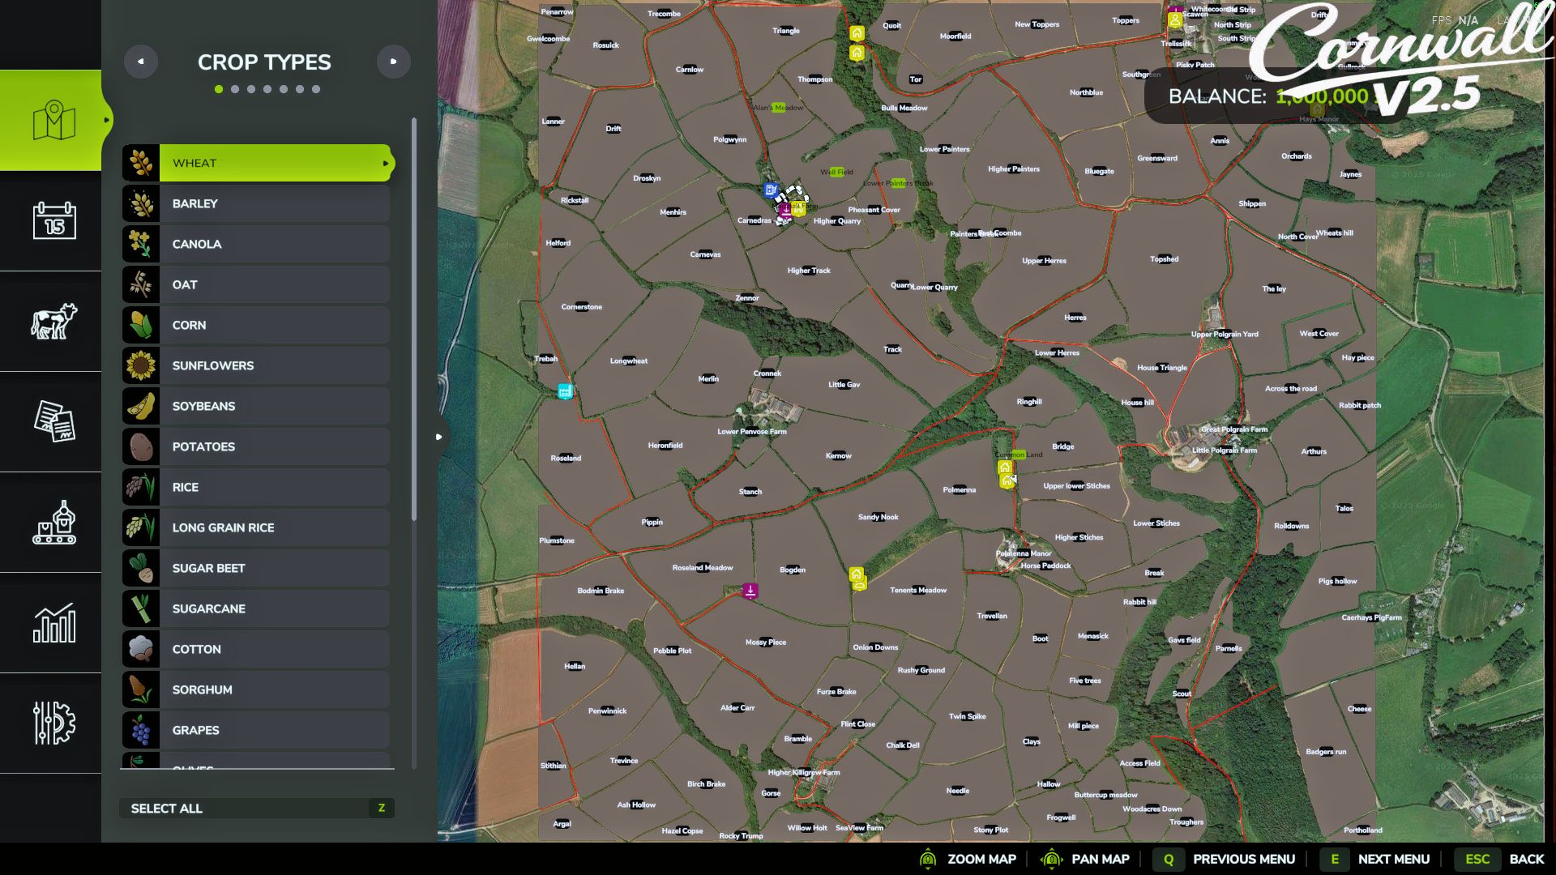Screen dimensions: 1556x875
Task: Click the Sugar Beet icon
Action: [141, 568]
